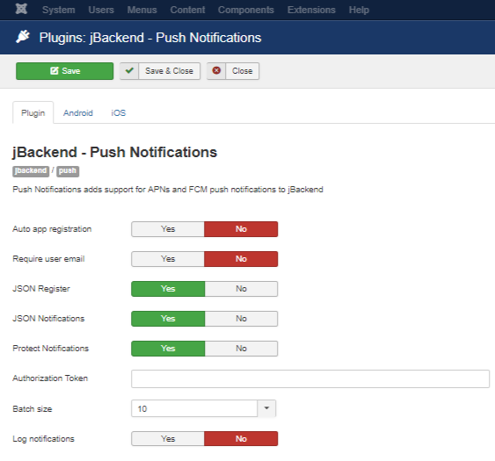Image resolution: width=495 pixels, height=461 pixels.
Task: Click the edit icon on Save button
Action: click(x=55, y=71)
